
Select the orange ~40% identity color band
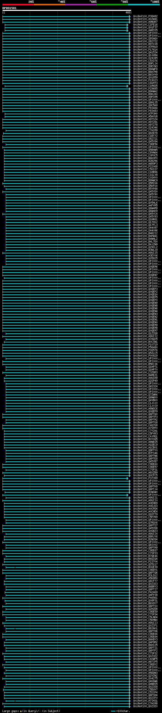[x=50, y=5]
